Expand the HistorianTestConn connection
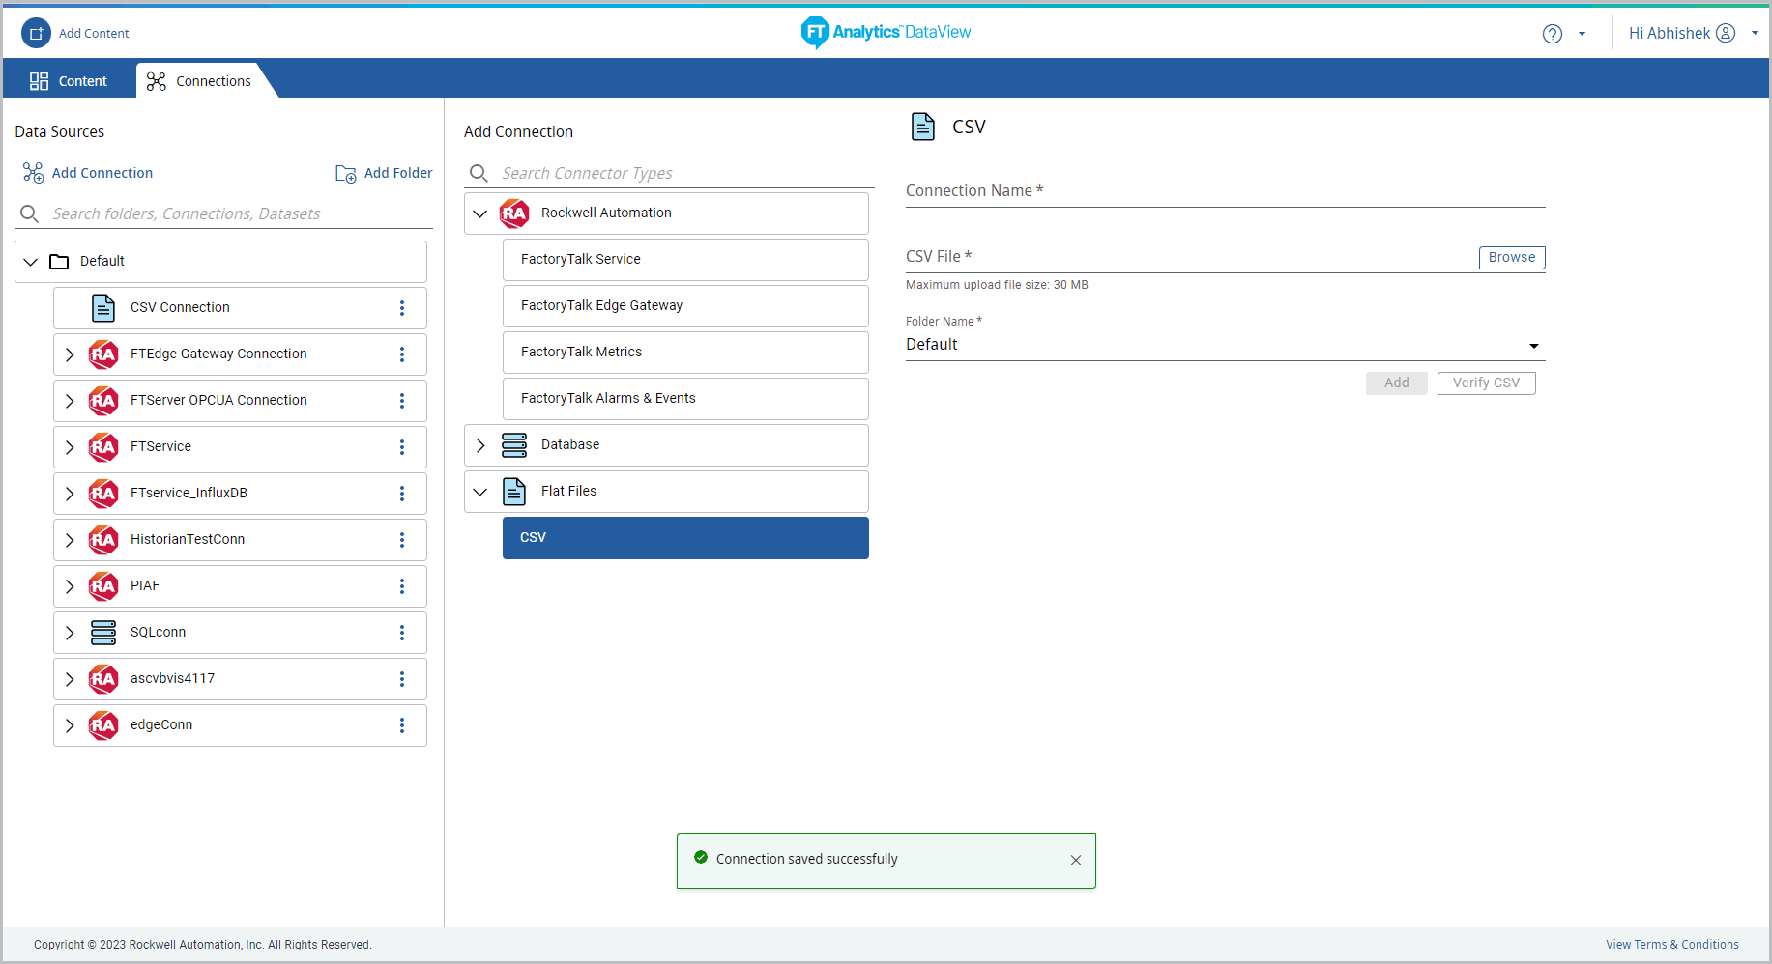This screenshot has width=1772, height=964. click(x=70, y=540)
